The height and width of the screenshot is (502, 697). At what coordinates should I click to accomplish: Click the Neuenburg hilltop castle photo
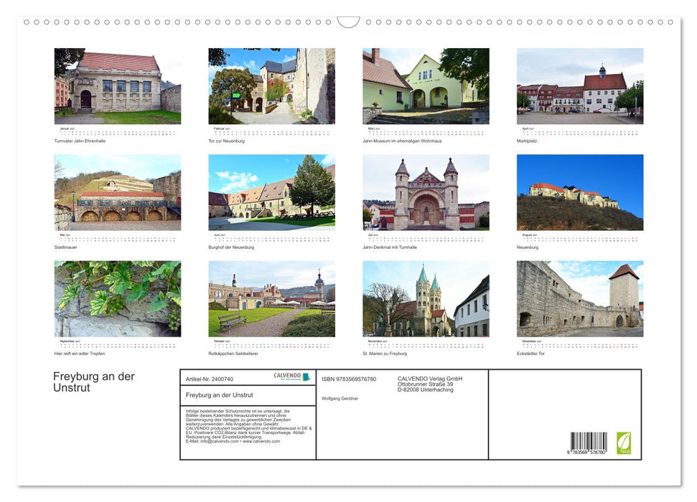580,192
